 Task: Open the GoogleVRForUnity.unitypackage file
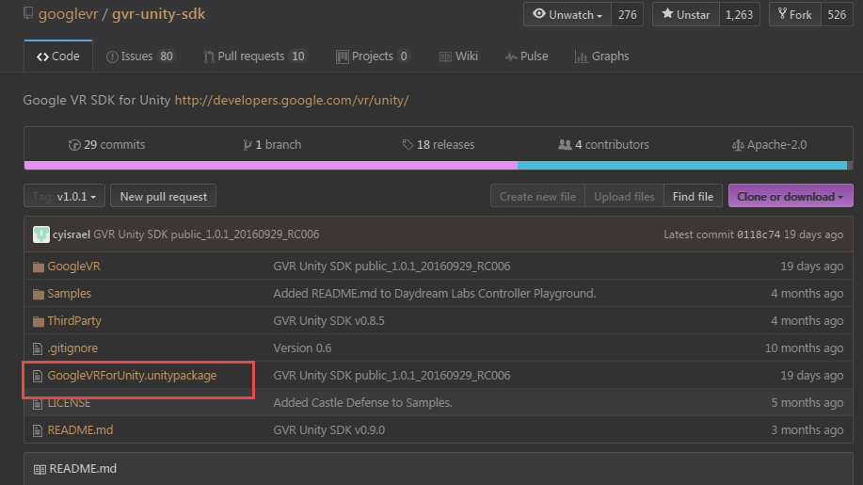tap(132, 376)
